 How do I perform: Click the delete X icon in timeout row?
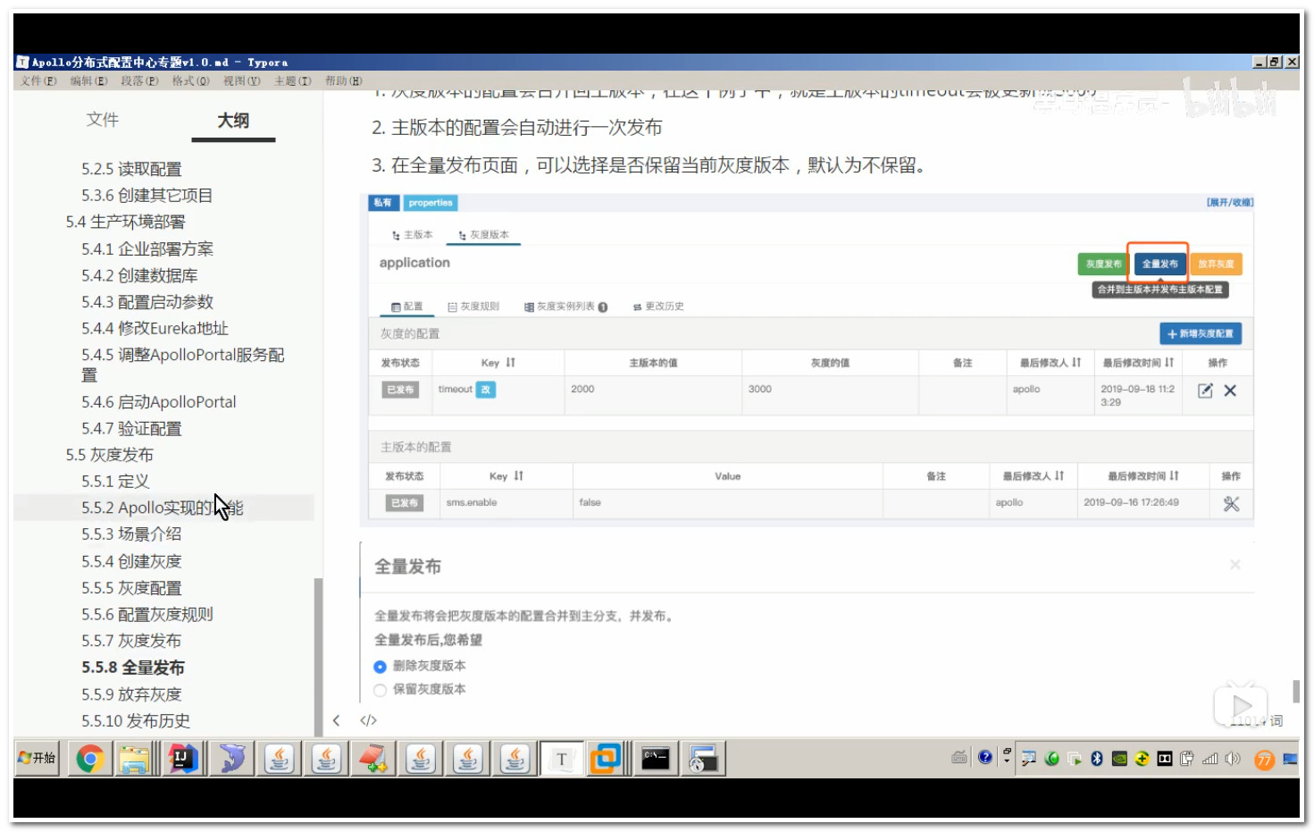pos(1230,391)
